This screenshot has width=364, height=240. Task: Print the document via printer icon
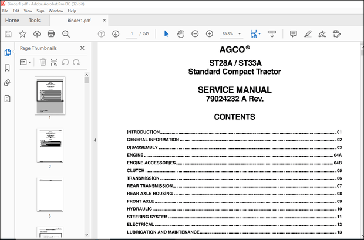tap(51, 34)
